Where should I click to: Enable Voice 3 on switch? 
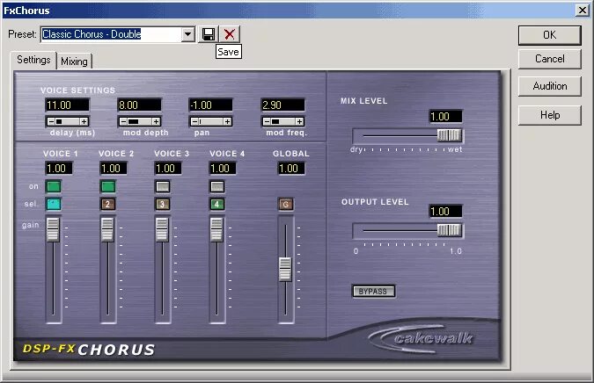click(x=163, y=186)
